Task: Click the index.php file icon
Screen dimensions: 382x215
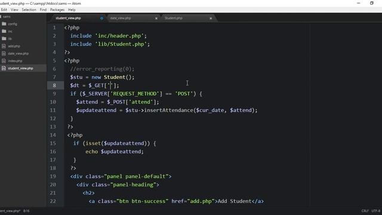Action: tap(4, 61)
